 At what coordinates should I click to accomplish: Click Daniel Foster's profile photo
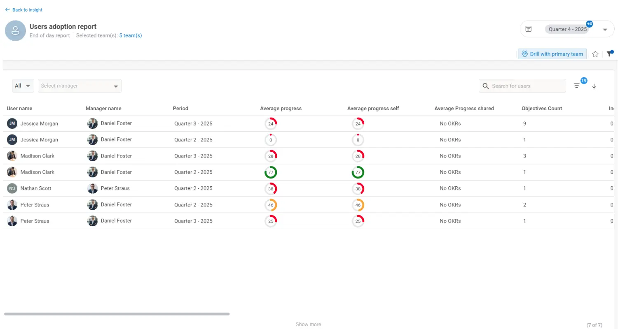[x=92, y=123]
